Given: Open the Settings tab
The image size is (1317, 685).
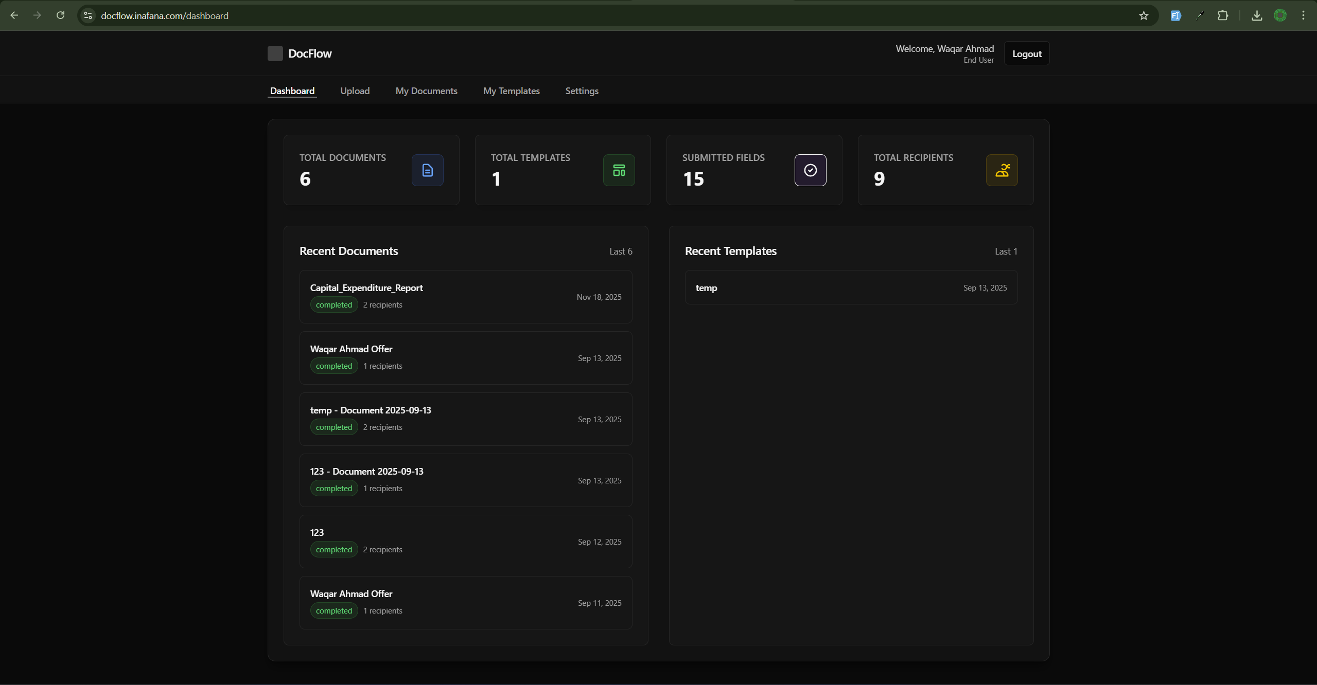Looking at the screenshot, I should point(582,91).
